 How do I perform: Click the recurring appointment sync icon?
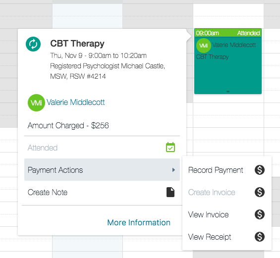pos(33,44)
